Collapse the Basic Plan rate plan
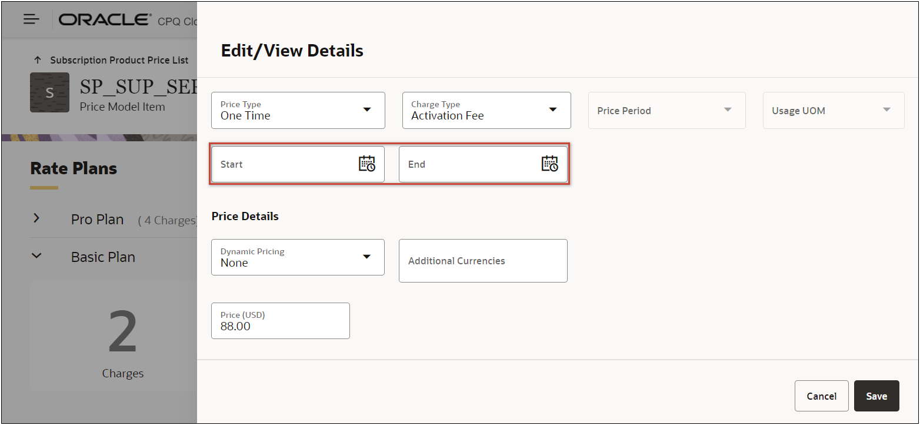Image resolution: width=920 pixels, height=425 pixels. pos(36,256)
